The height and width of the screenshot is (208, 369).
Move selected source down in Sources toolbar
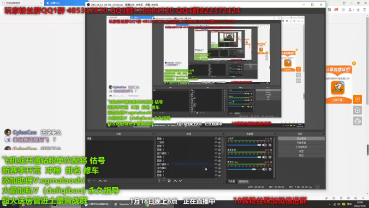[180, 181]
